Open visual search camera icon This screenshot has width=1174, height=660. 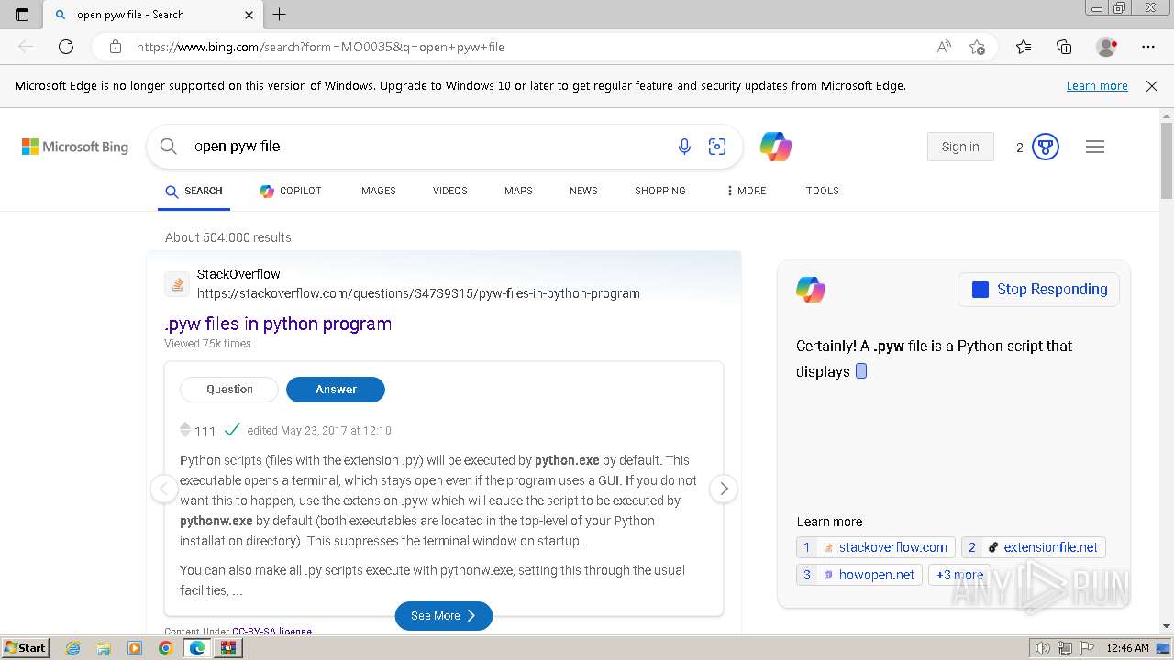tap(717, 147)
